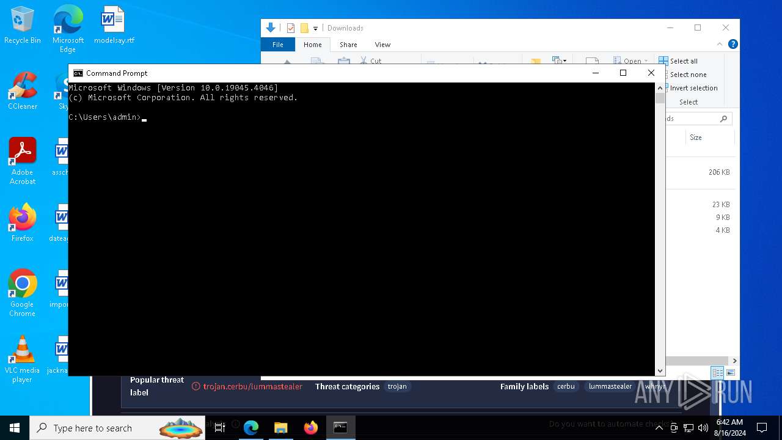Viewport: 782px width, 440px height.
Task: Open Task View on the taskbar
Action: 220,428
